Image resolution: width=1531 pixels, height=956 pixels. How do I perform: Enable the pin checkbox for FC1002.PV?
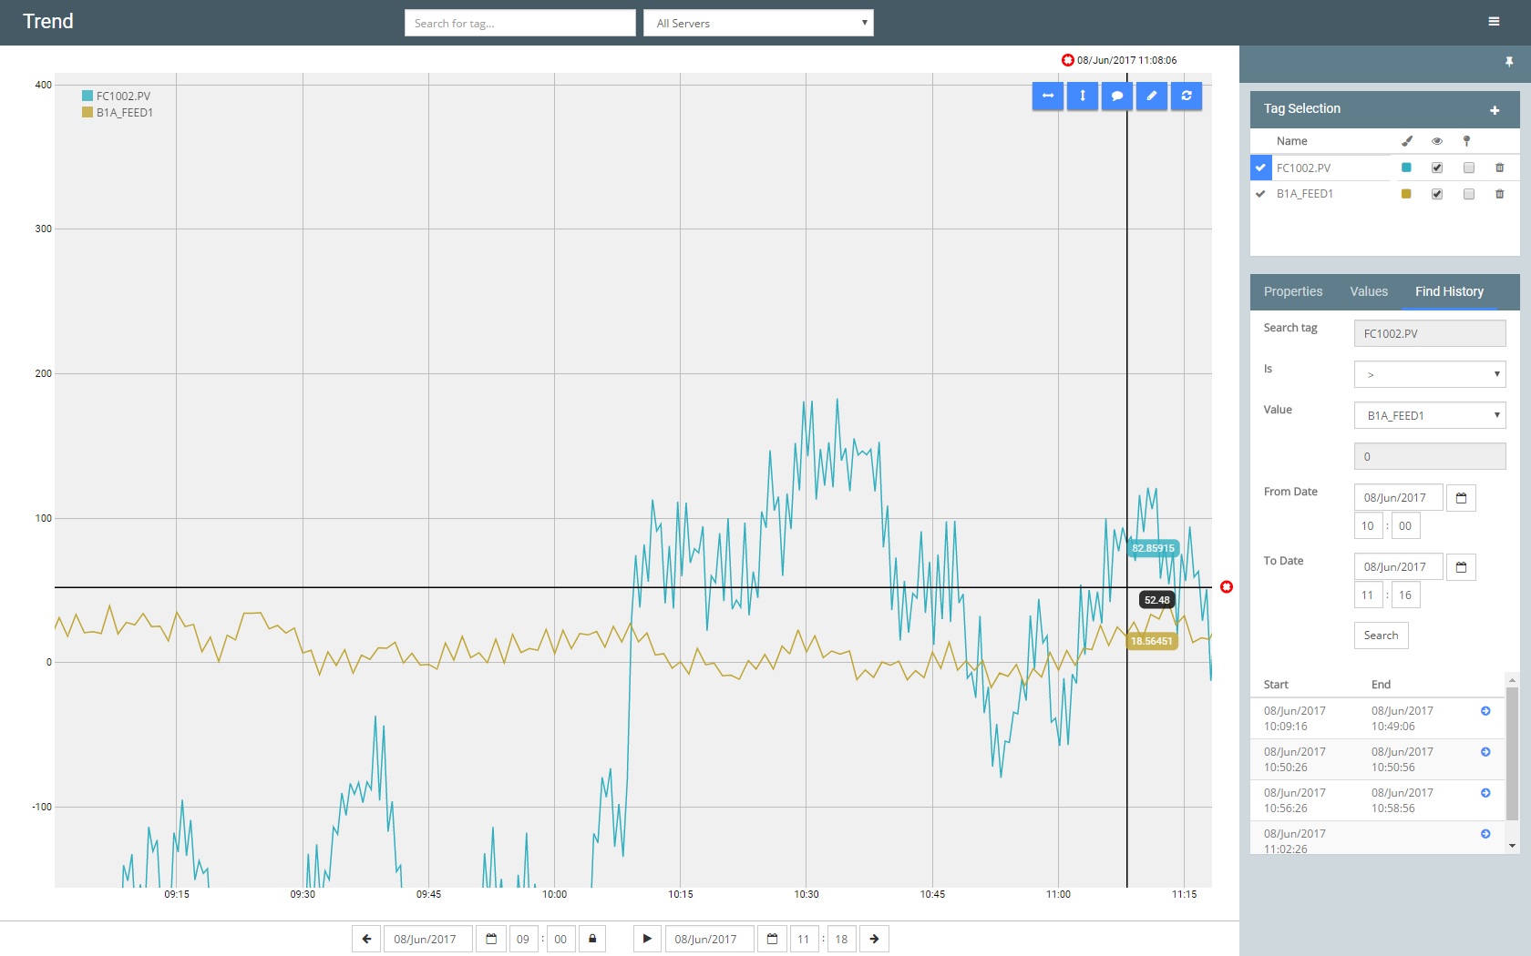click(x=1468, y=168)
